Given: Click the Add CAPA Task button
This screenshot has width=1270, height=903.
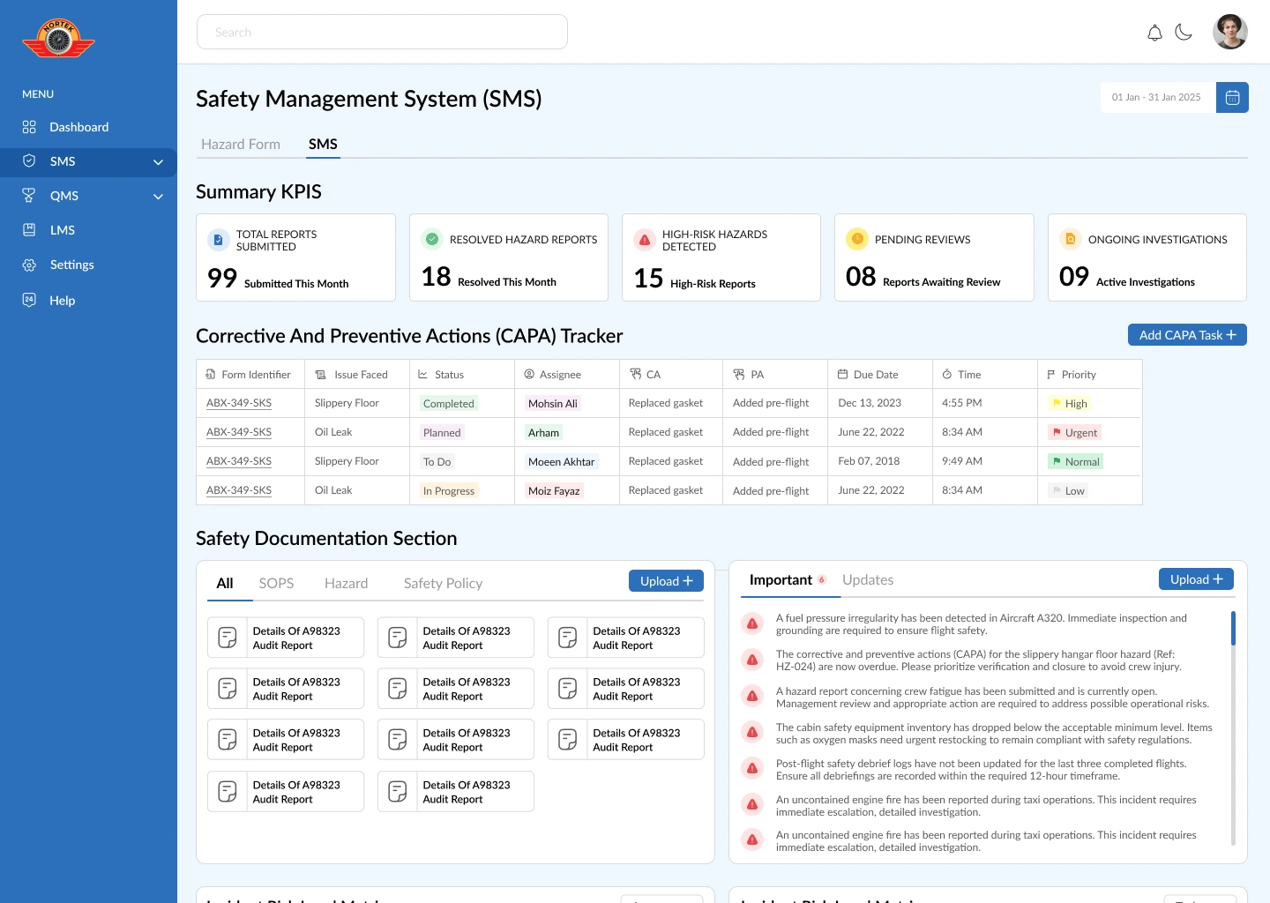Looking at the screenshot, I should [1187, 335].
